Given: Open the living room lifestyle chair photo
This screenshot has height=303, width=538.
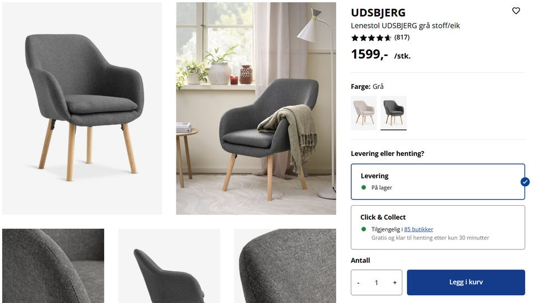Looking at the screenshot, I should pos(256,108).
